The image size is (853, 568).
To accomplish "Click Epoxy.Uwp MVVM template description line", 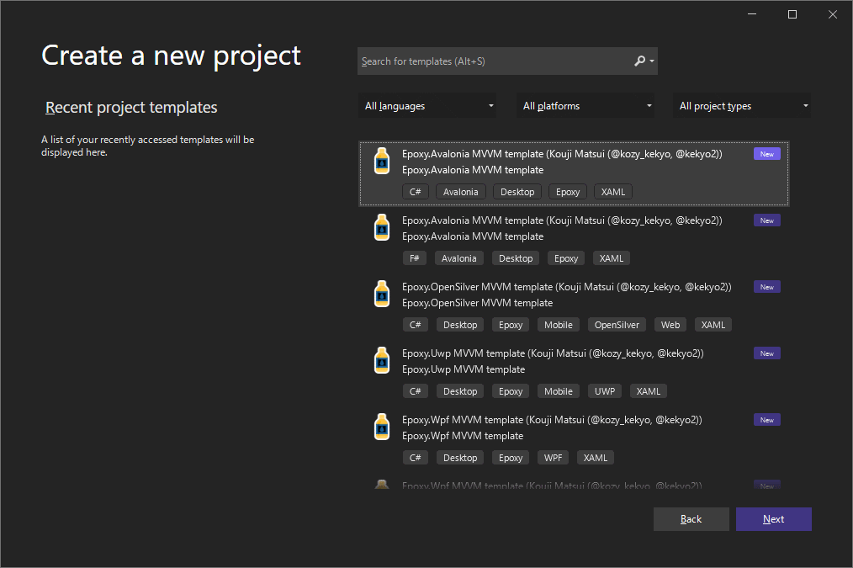I will tap(464, 369).
